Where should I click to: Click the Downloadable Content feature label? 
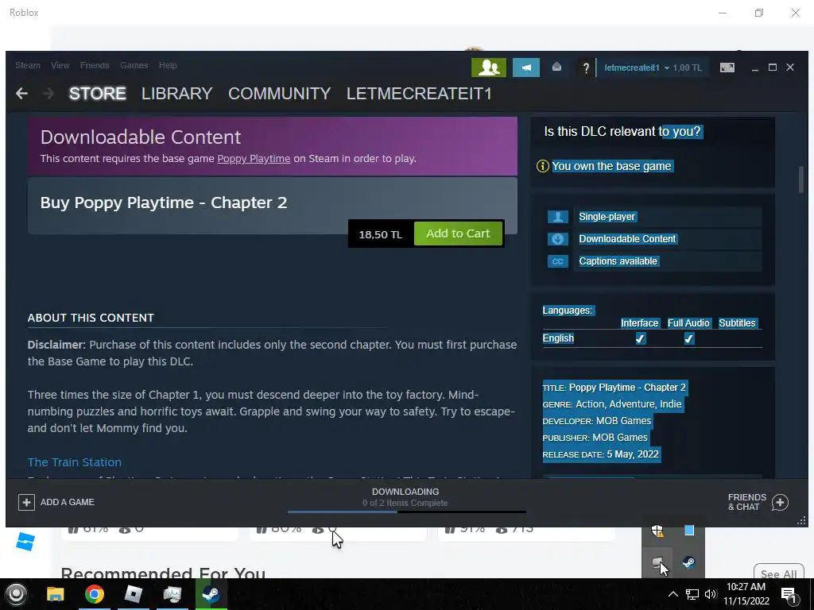627,239
